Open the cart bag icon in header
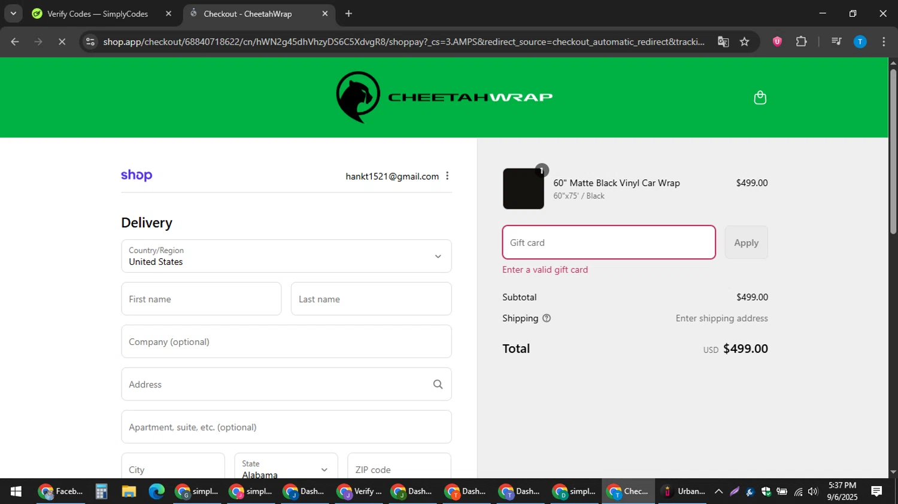This screenshot has height=504, width=898. pos(760,97)
